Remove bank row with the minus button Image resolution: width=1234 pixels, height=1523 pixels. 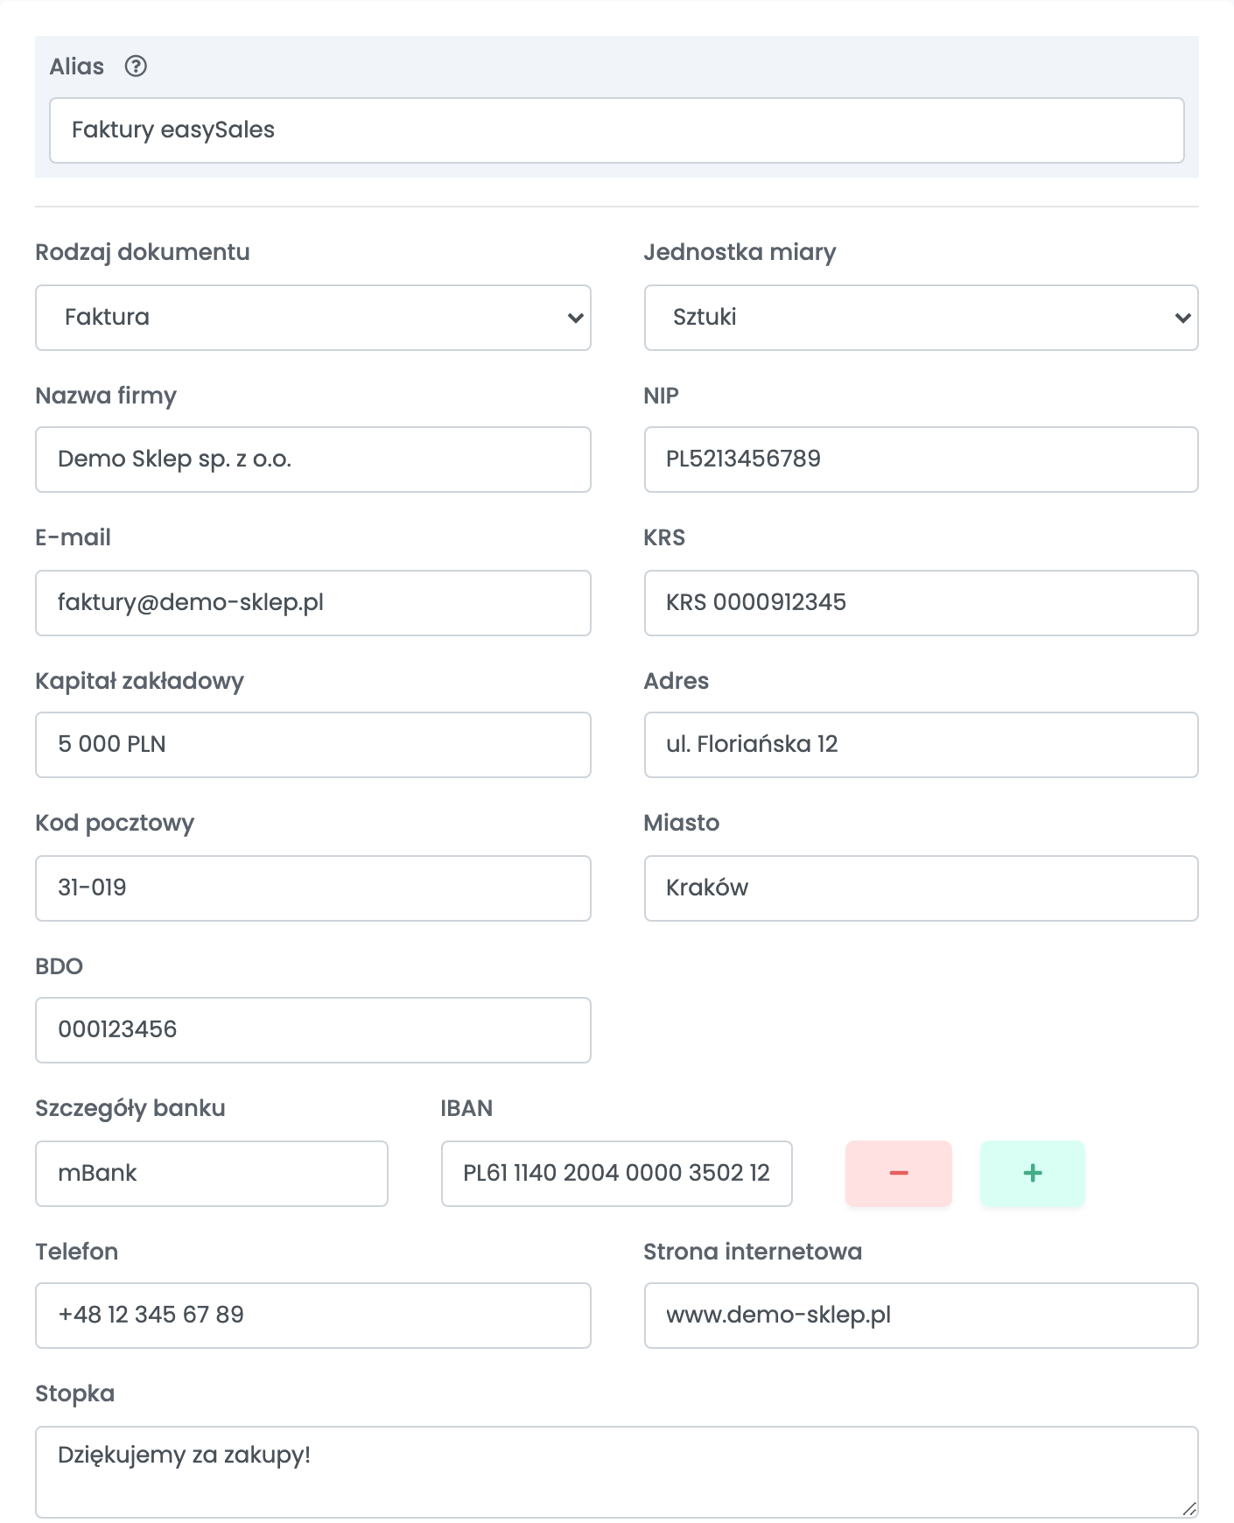[x=898, y=1174]
